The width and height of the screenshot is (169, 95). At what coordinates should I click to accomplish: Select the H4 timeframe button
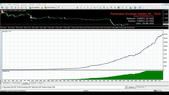click(x=163, y=8)
